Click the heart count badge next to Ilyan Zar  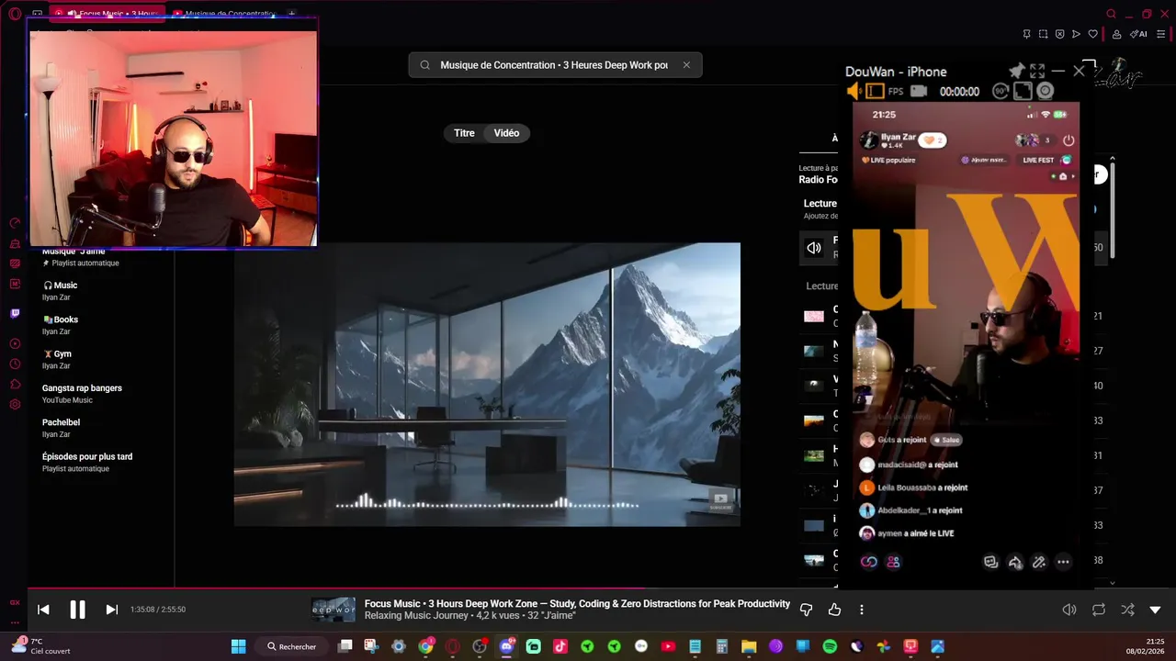(x=933, y=140)
